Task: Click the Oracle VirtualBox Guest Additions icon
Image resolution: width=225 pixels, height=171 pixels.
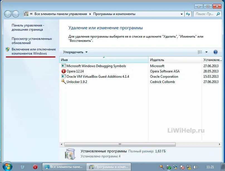Action: [63, 76]
